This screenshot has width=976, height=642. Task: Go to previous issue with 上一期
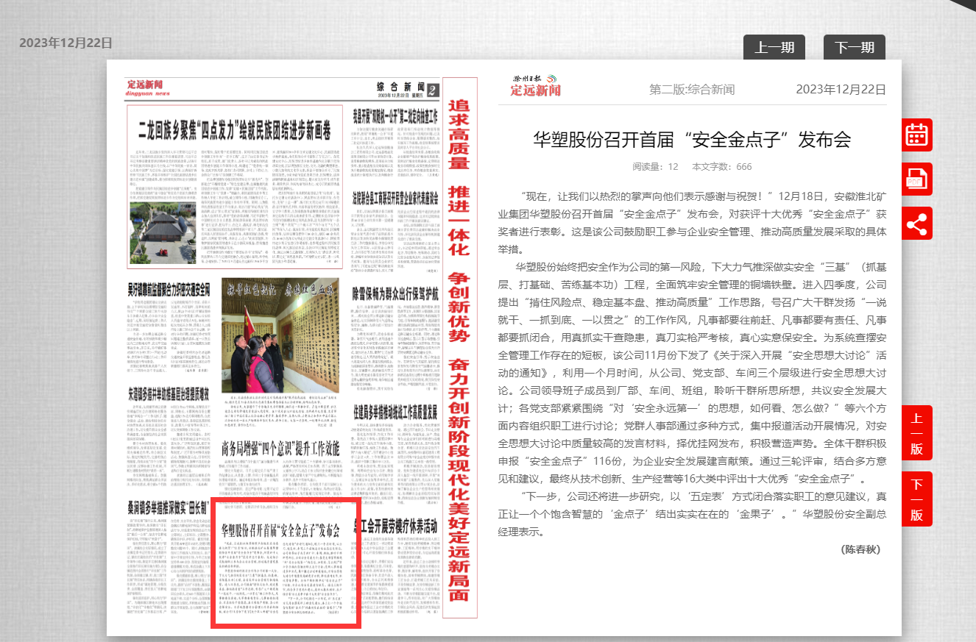click(774, 48)
